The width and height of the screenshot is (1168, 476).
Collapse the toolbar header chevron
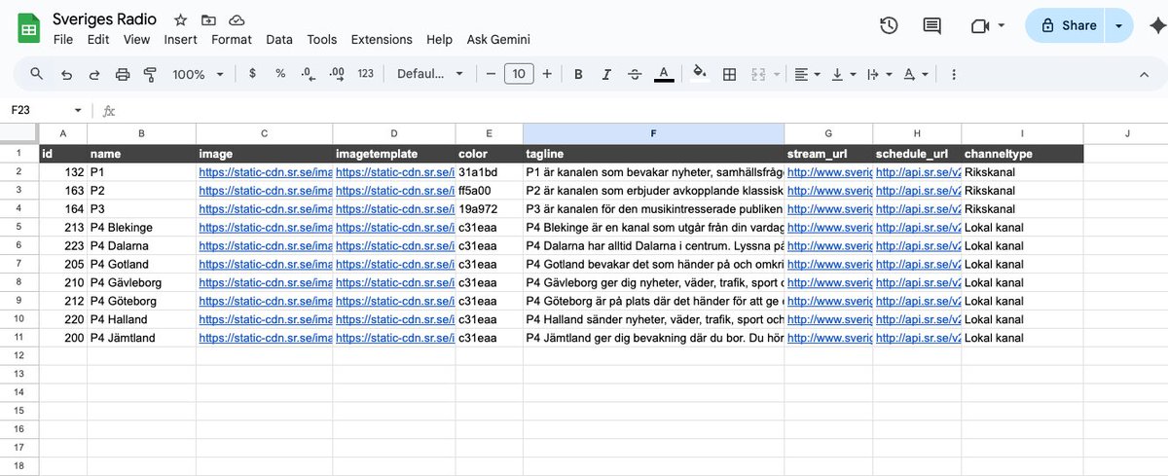point(1145,74)
